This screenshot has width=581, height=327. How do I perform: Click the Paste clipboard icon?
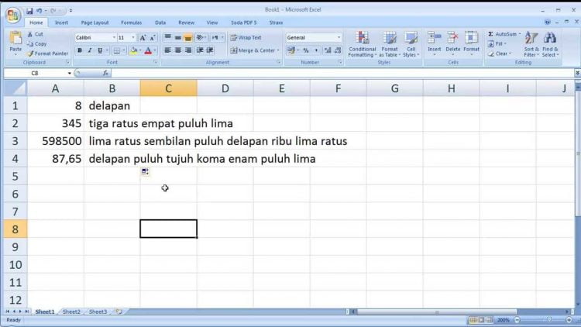(x=15, y=39)
